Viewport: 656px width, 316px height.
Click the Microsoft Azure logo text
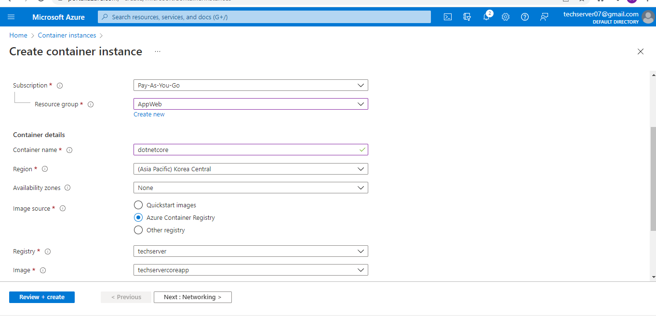click(x=58, y=17)
